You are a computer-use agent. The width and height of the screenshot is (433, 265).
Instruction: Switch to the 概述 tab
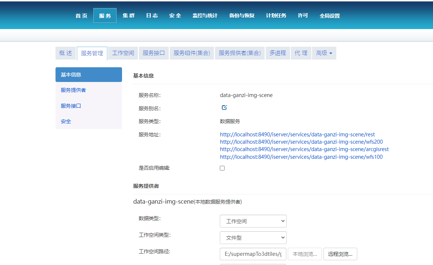[x=65, y=53]
